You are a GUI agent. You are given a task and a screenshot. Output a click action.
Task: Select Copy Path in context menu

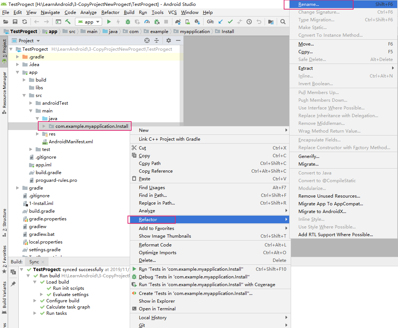[x=209, y=163]
